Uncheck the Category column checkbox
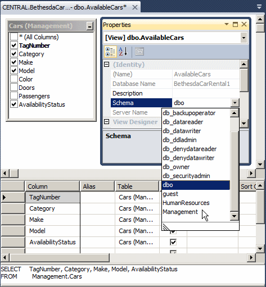This screenshot has height=287, width=266. click(x=14, y=54)
